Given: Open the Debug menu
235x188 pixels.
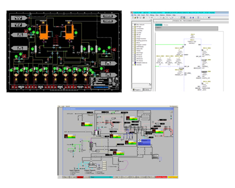Looking at the screenshot, I should 152,15.
